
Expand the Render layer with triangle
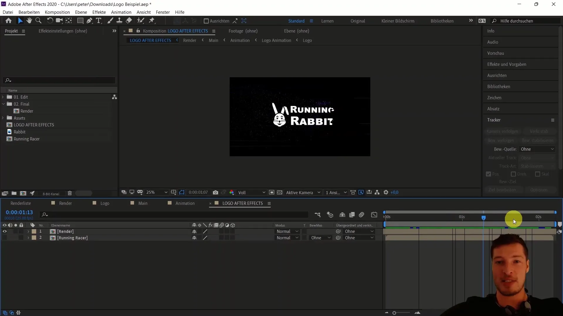click(28, 231)
